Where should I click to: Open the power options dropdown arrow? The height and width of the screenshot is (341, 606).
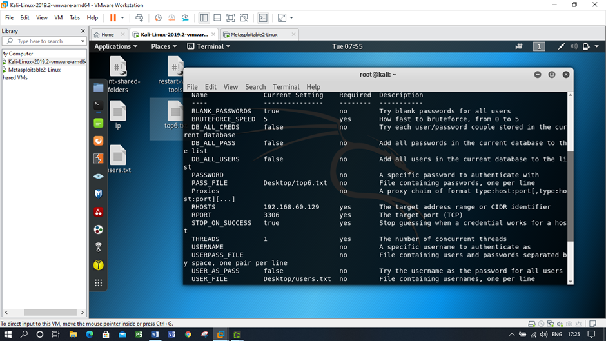(x=122, y=18)
